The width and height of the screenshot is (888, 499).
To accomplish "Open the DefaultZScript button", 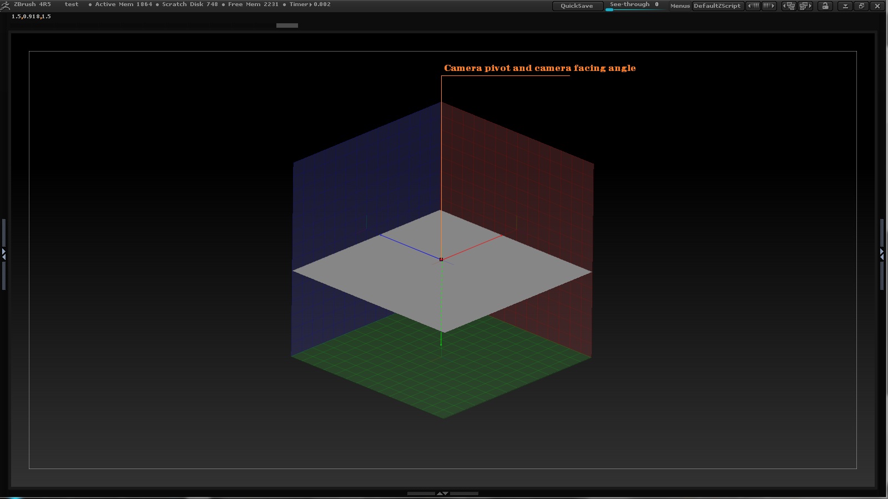I will (717, 6).
